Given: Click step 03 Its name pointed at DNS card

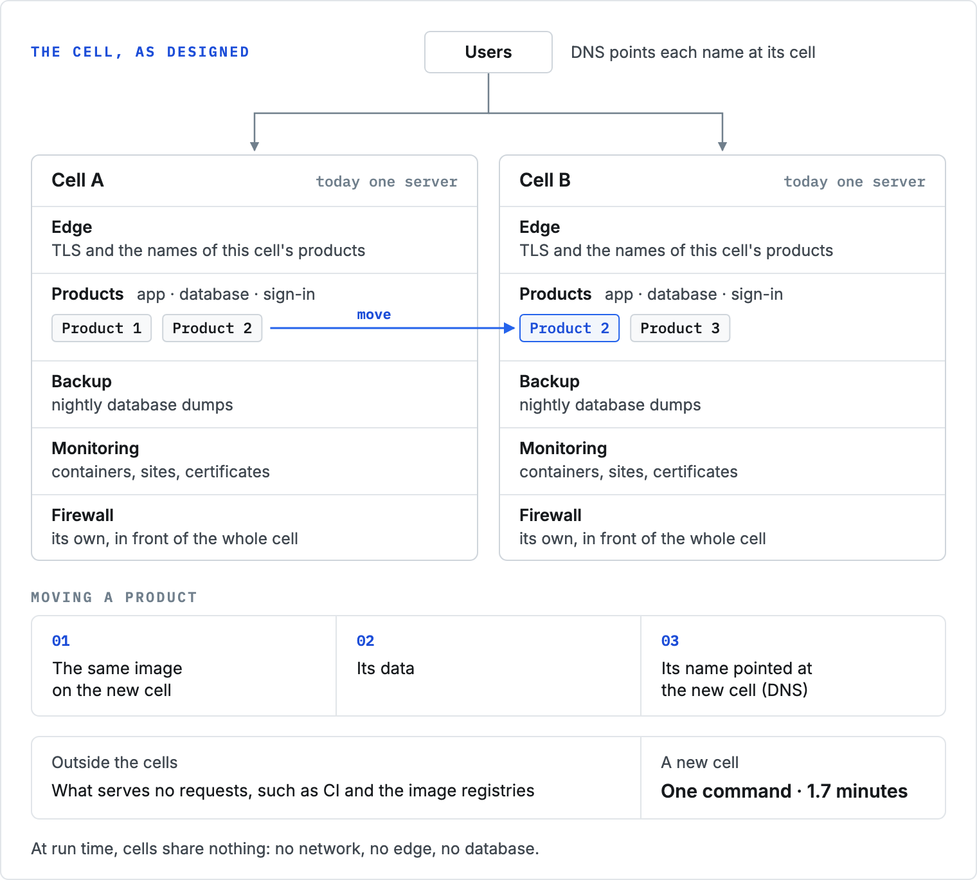Looking at the screenshot, I should coord(793,666).
